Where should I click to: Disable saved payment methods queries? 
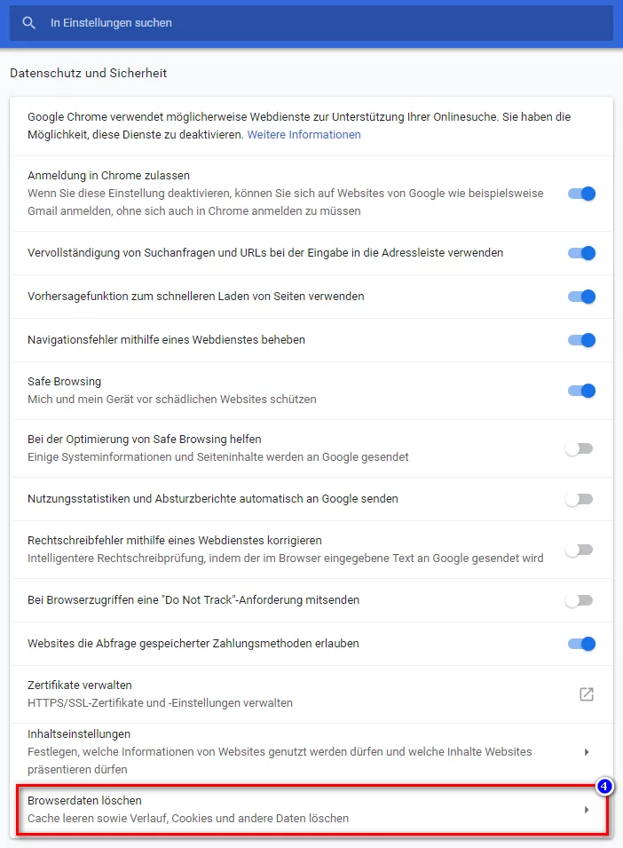tap(581, 643)
